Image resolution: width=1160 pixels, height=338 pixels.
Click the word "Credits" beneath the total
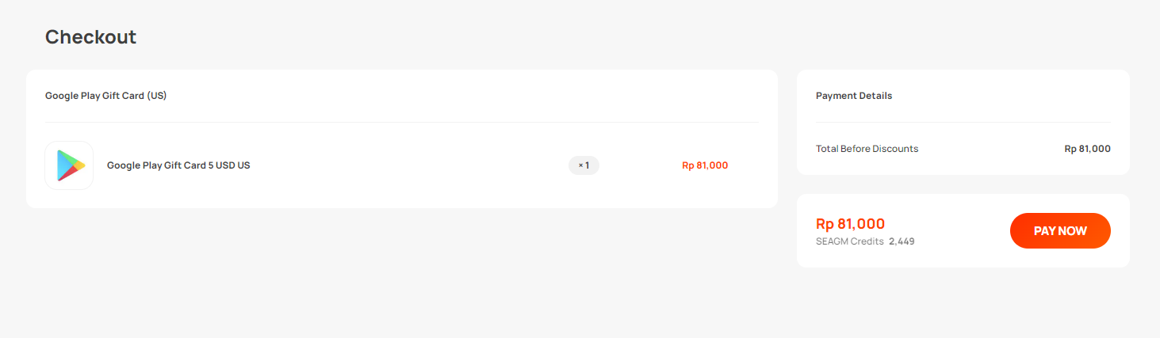(x=867, y=241)
